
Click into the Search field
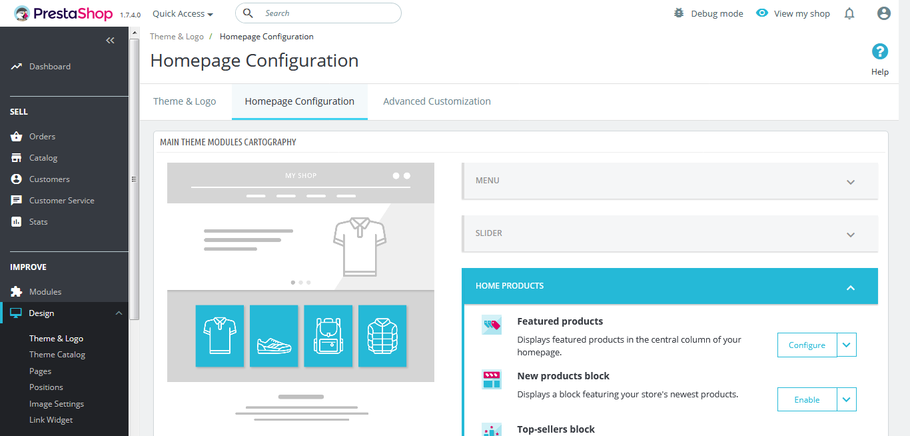tap(318, 13)
